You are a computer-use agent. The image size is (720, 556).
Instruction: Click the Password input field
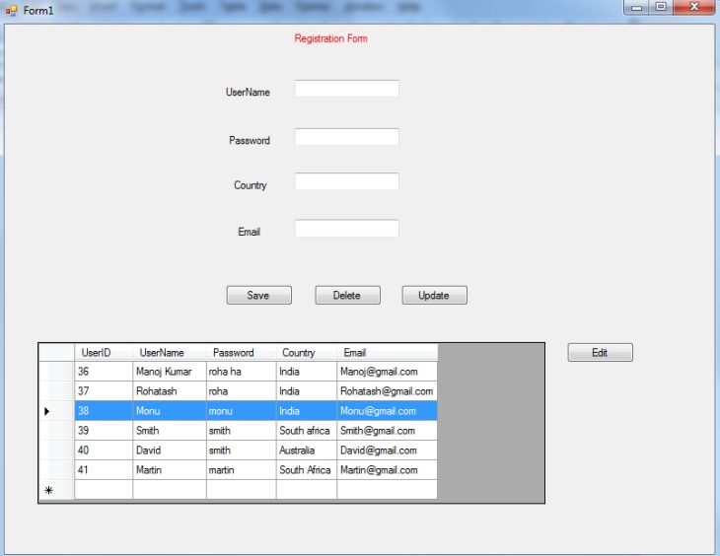click(346, 137)
